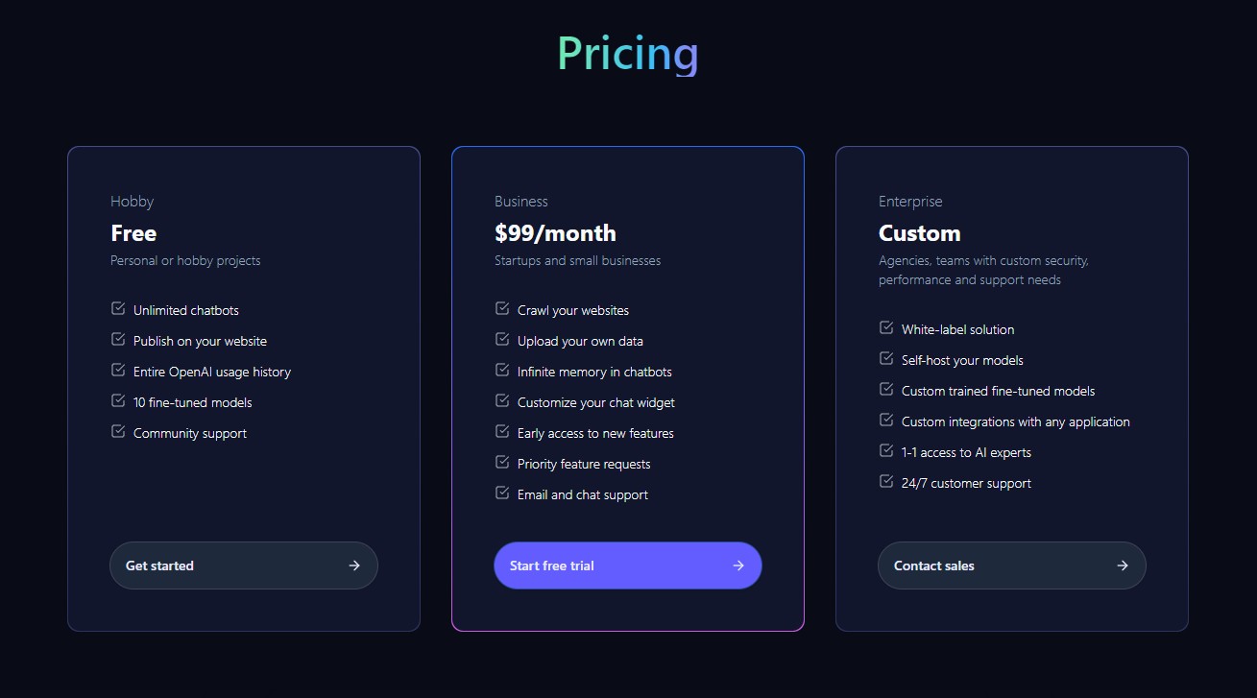Click the checkbox for Infinite memory in chatbots
Image resolution: width=1257 pixels, height=698 pixels.
coord(502,371)
